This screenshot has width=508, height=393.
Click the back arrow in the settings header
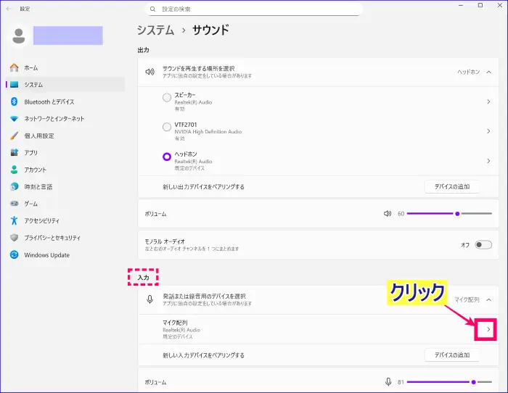[x=9, y=9]
